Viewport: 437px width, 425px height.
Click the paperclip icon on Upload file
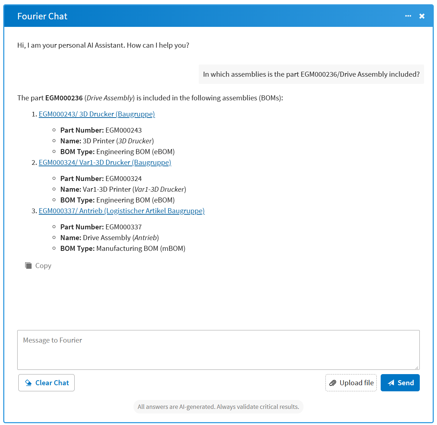[x=333, y=383]
